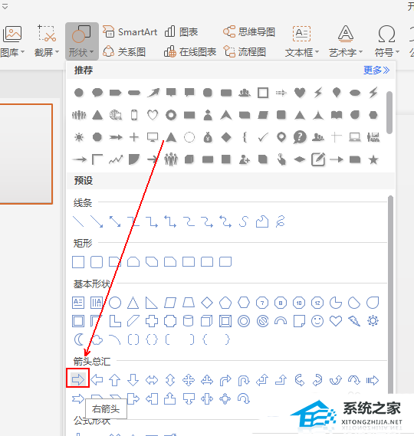The width and height of the screenshot is (414, 436).
Task: Click the recommended shapes scrollbar
Action: tap(389, 113)
